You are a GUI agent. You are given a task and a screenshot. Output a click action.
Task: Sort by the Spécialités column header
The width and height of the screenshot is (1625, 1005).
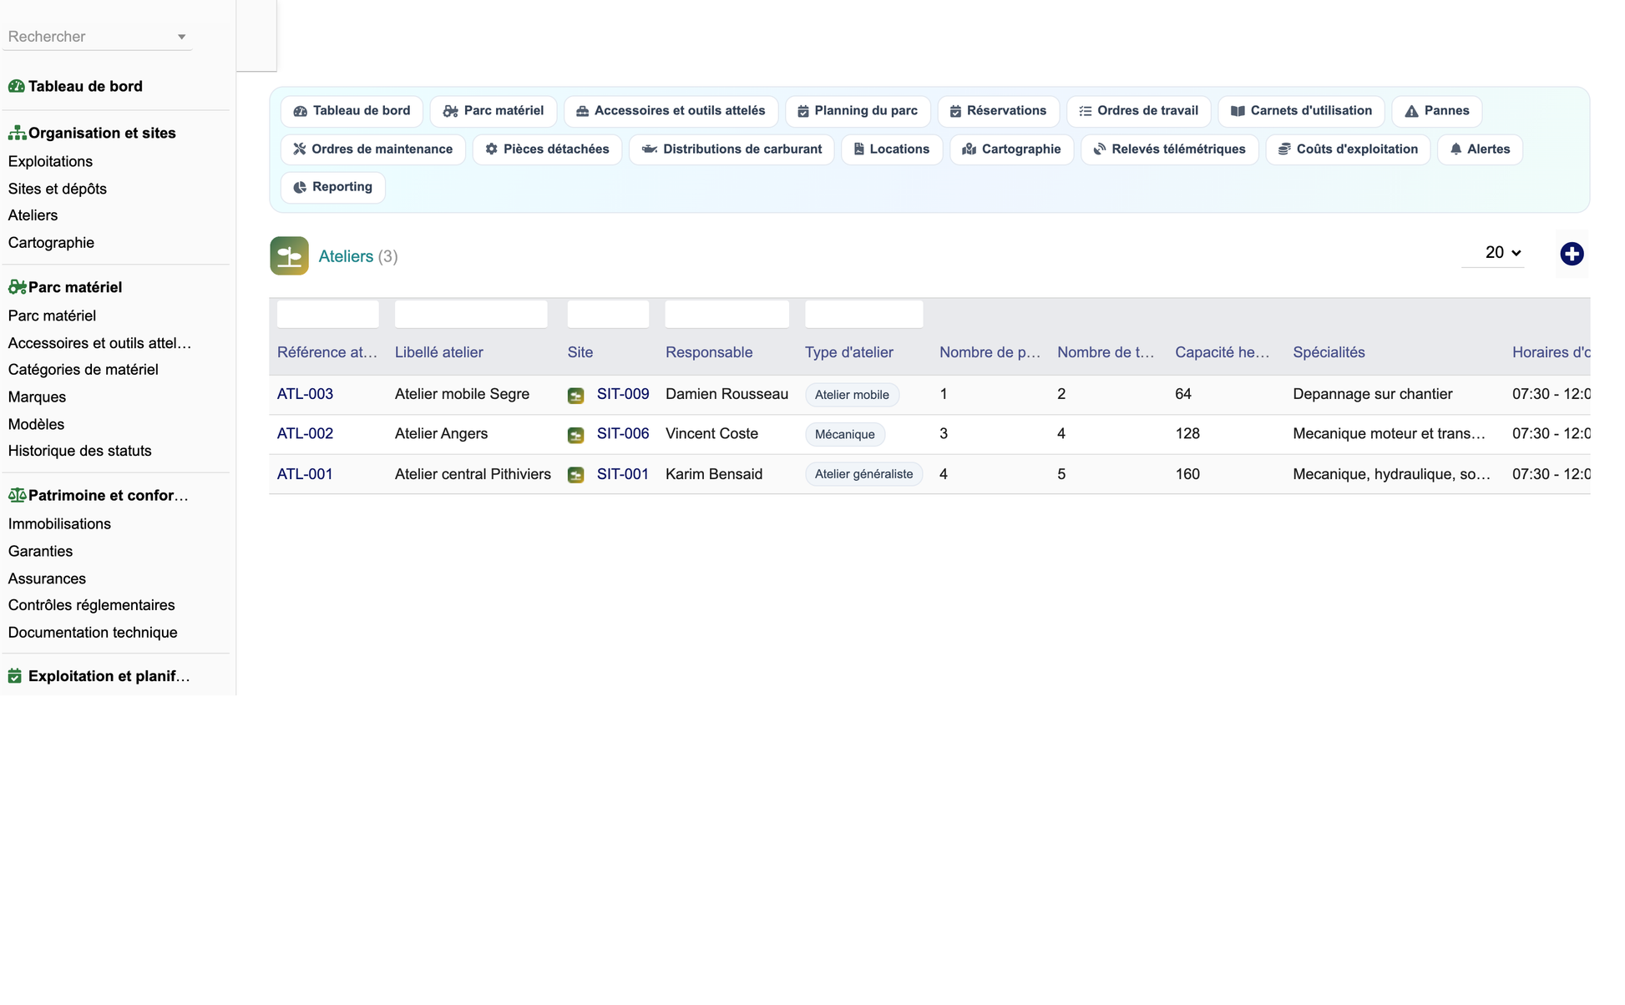(x=1329, y=352)
